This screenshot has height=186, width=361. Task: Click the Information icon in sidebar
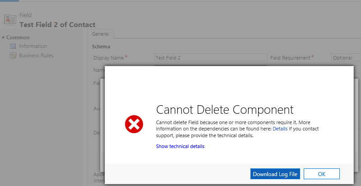pos(13,46)
